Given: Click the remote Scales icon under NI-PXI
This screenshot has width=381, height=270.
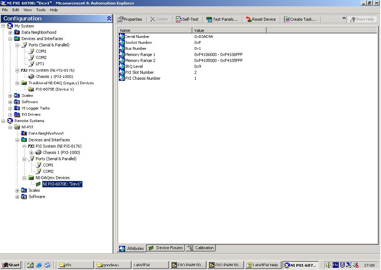Looking at the screenshot, I should 24,190.
